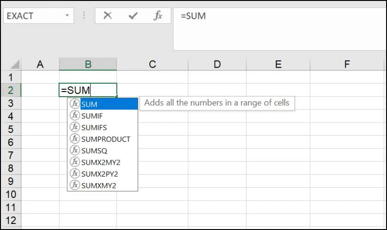Screen dimensions: 387x230
Task: Select column E header
Action: coord(278,64)
